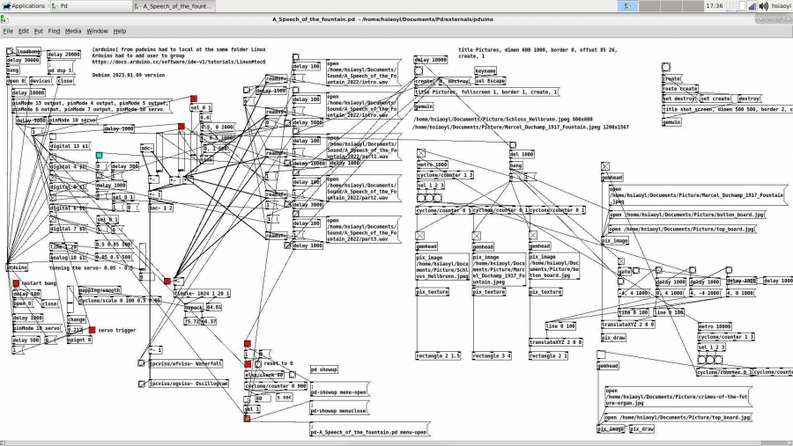Select the 'A_Speech_of_the_fount...' taskbar window
The image size is (793, 446).
click(174, 6)
